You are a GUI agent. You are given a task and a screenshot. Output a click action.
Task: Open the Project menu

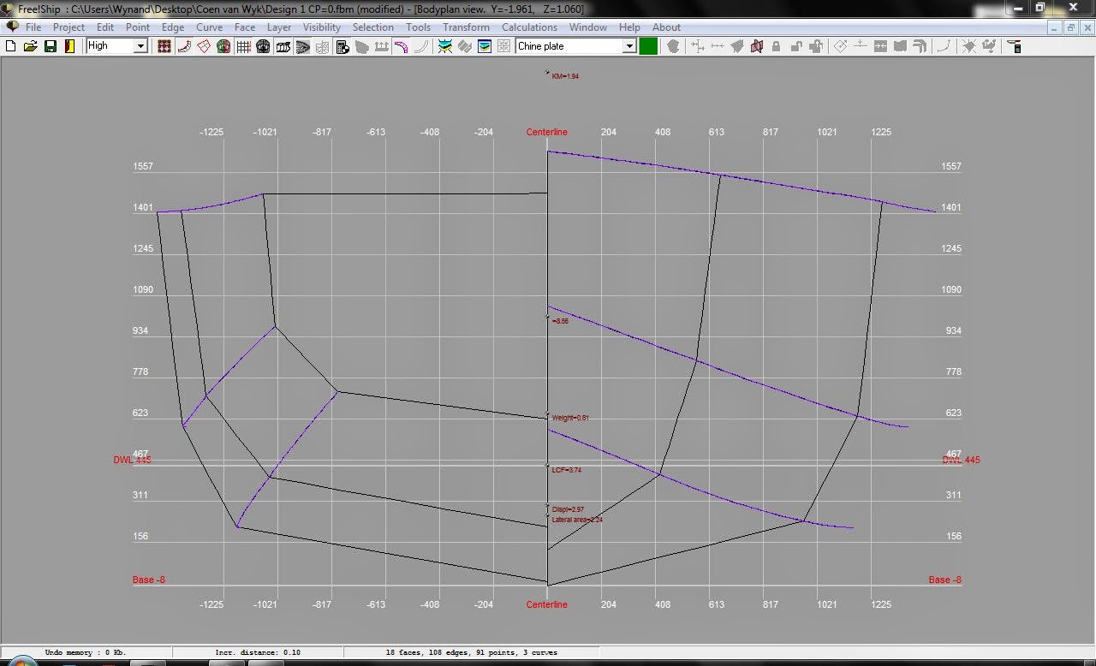coord(68,27)
